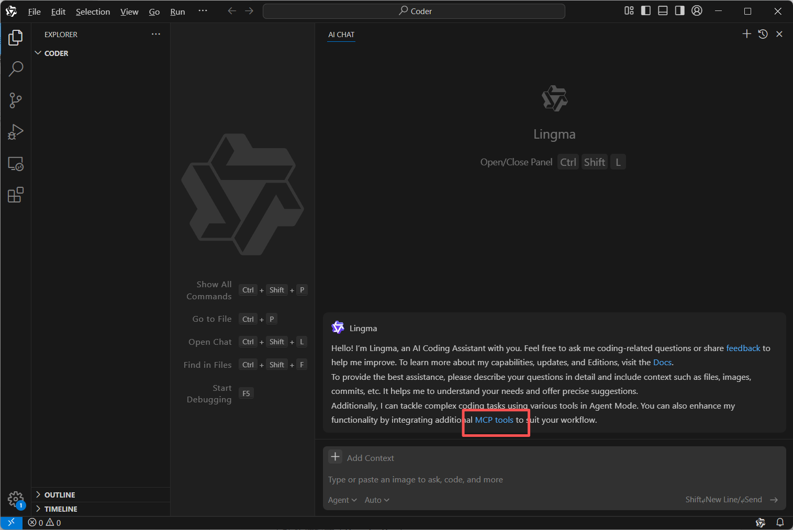Viewport: 793px width, 530px height.
Task: Toggle the secondary side bar
Action: tap(679, 10)
